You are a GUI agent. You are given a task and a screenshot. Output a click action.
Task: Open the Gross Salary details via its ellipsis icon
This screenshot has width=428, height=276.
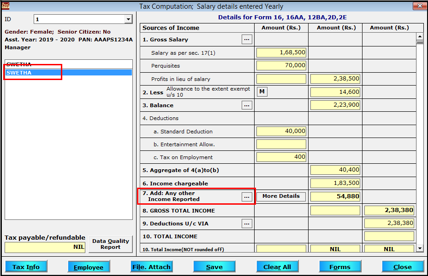(247, 39)
